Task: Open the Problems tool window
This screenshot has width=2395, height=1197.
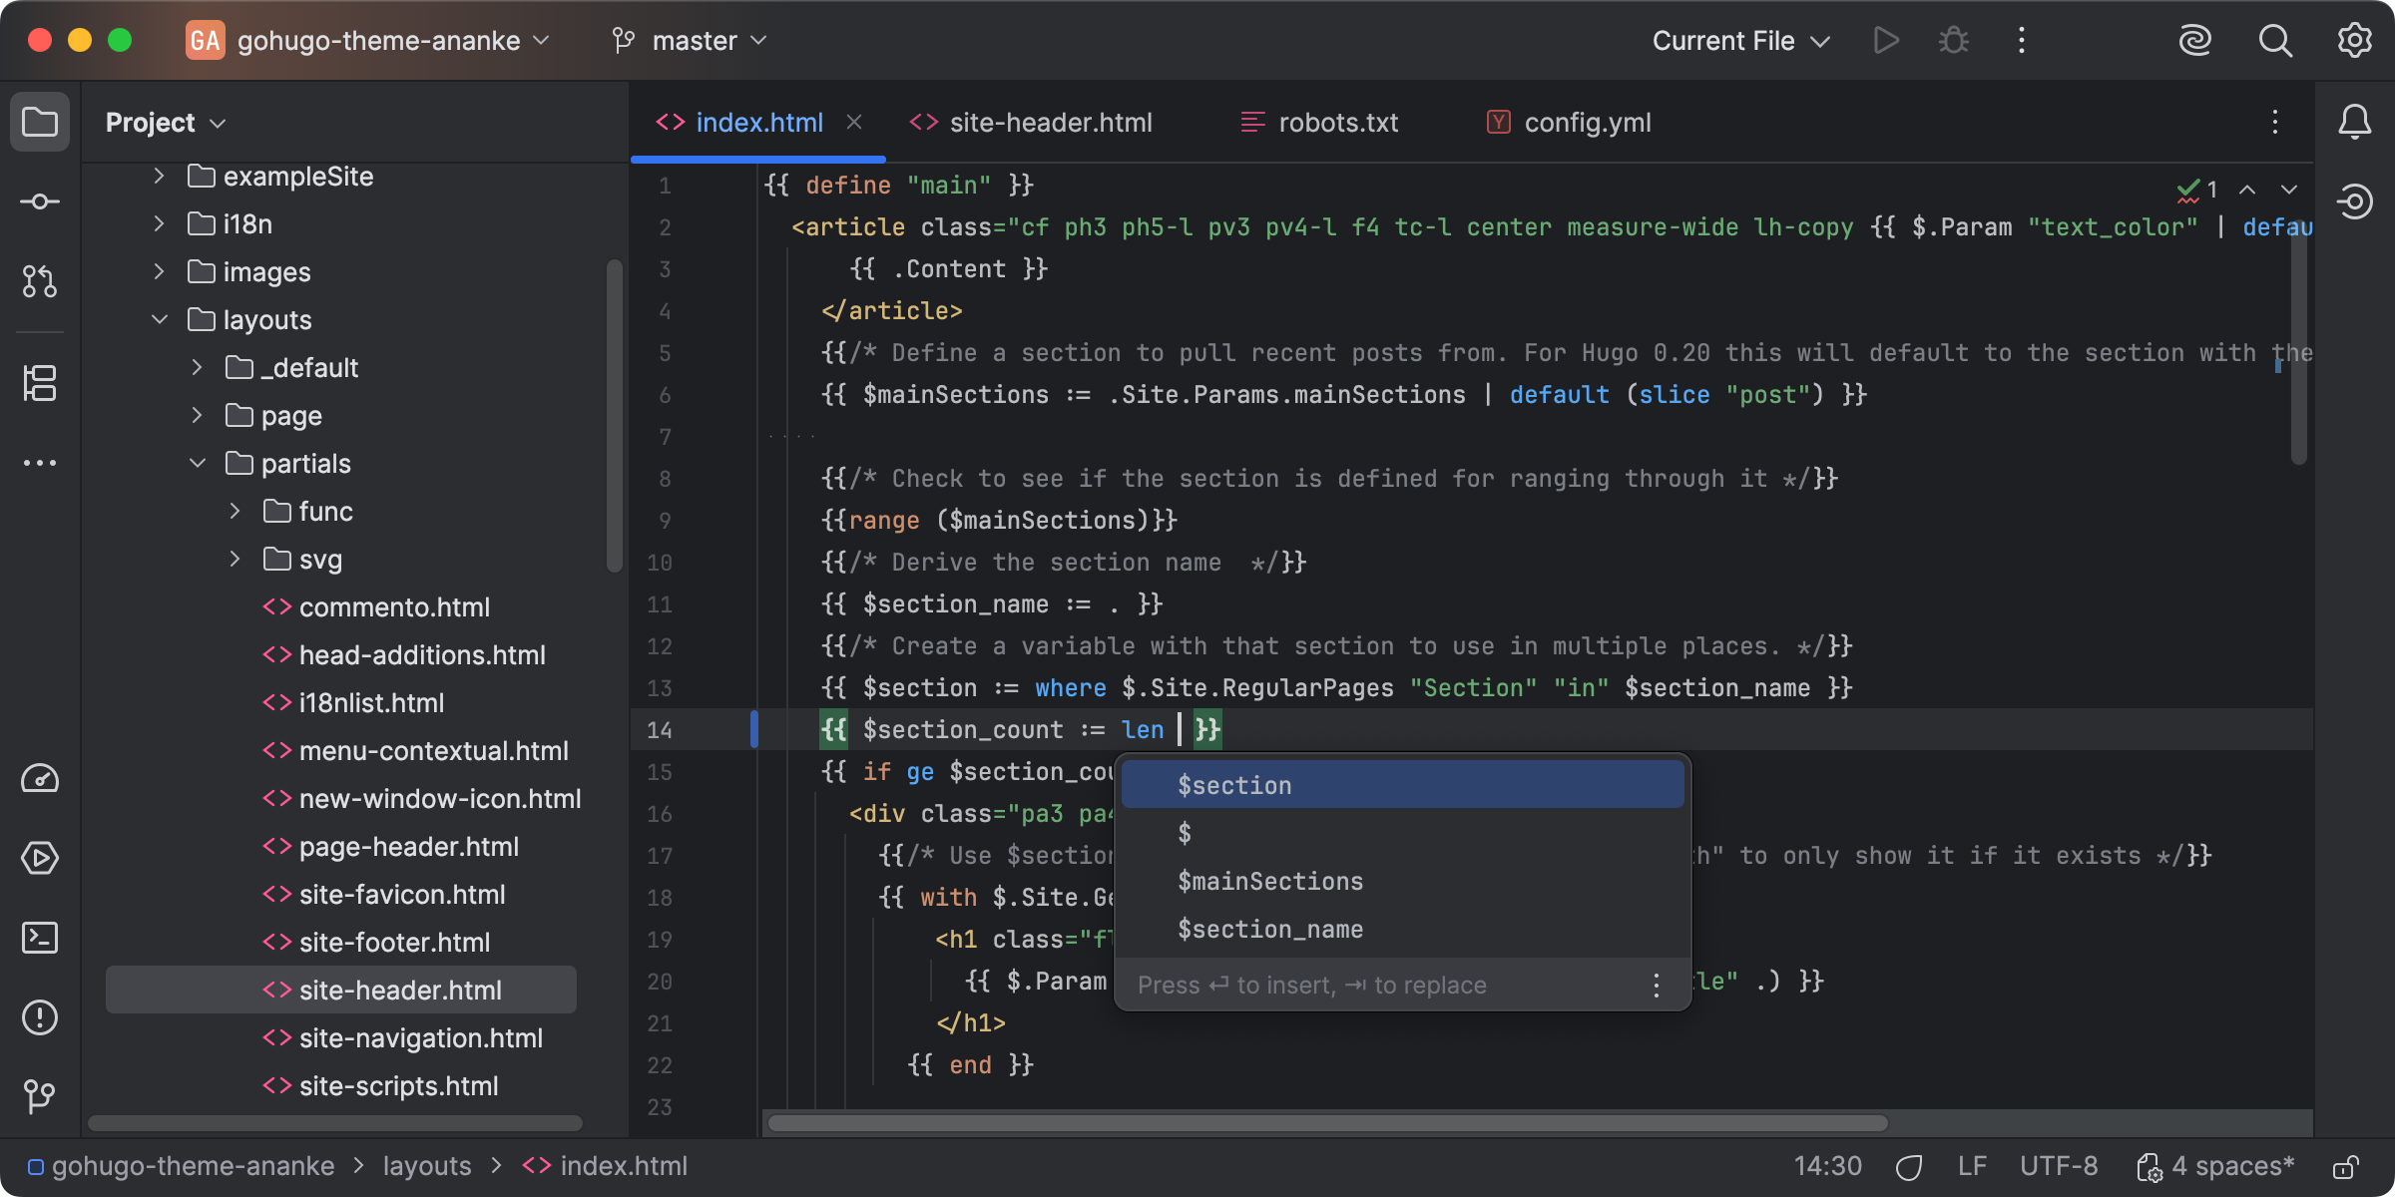Action: coord(40,1017)
